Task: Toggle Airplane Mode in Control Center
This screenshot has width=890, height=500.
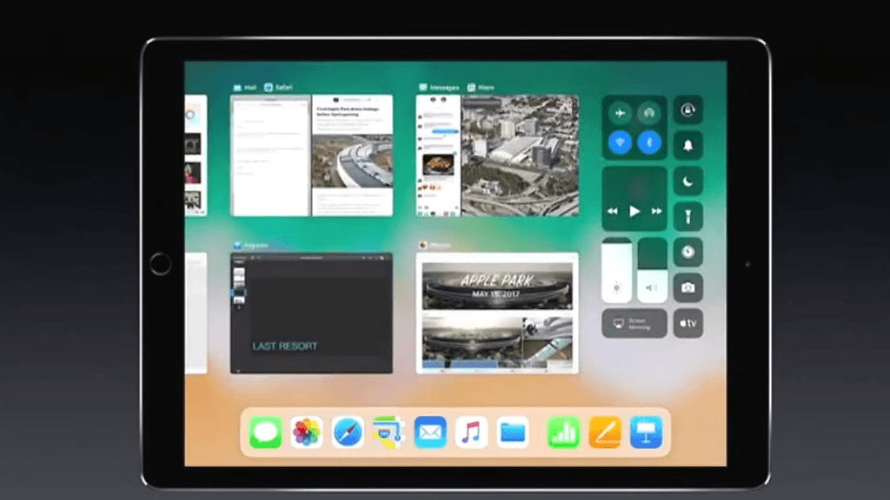Action: 620,113
